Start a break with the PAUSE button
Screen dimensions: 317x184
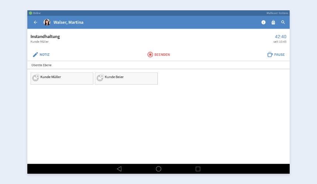pyautogui.click(x=276, y=54)
